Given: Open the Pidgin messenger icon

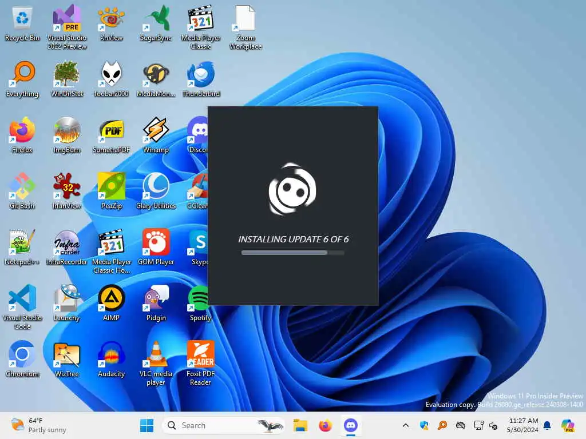Looking at the screenshot, I should click(x=156, y=303).
